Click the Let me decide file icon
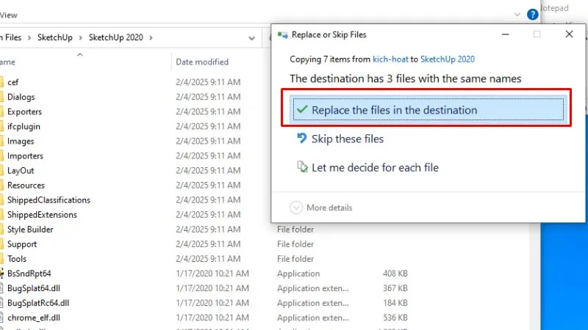Image resolution: width=588 pixels, height=330 pixels. (301, 167)
